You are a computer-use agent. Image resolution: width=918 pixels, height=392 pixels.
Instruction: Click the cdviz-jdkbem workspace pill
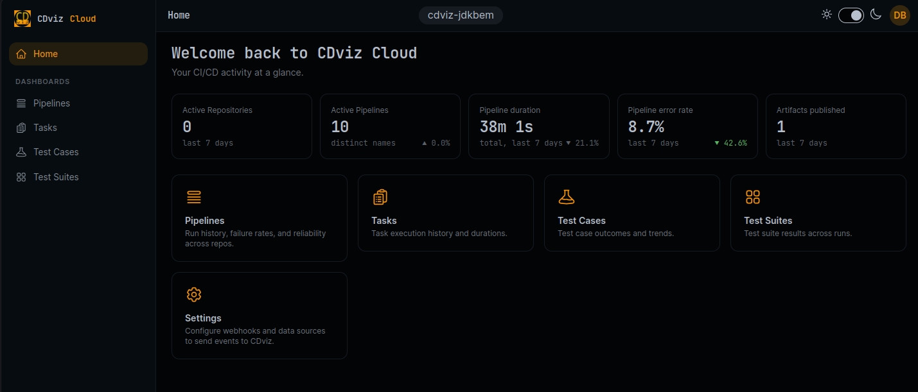pos(461,15)
